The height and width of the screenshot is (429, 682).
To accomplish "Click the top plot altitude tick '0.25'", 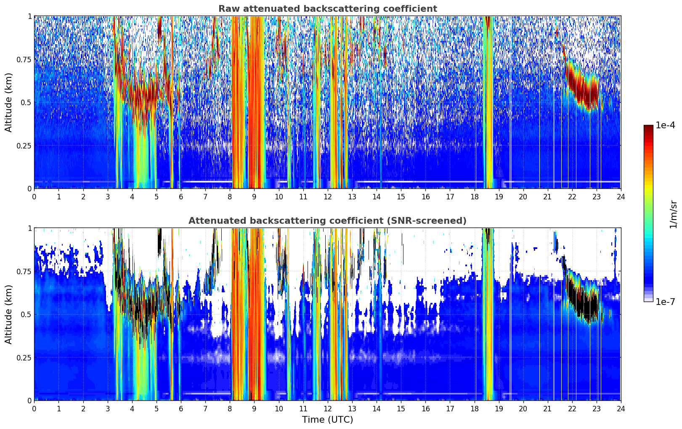I will tap(24, 146).
